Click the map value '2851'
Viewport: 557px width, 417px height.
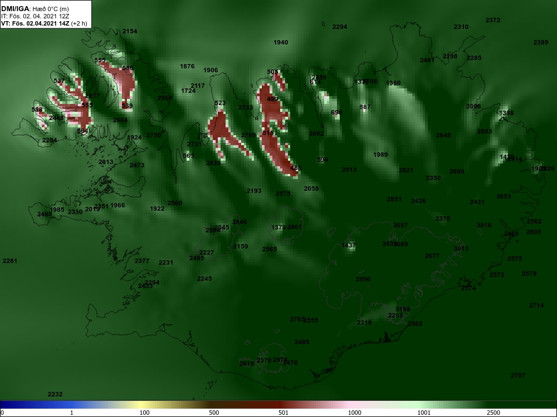(394, 199)
